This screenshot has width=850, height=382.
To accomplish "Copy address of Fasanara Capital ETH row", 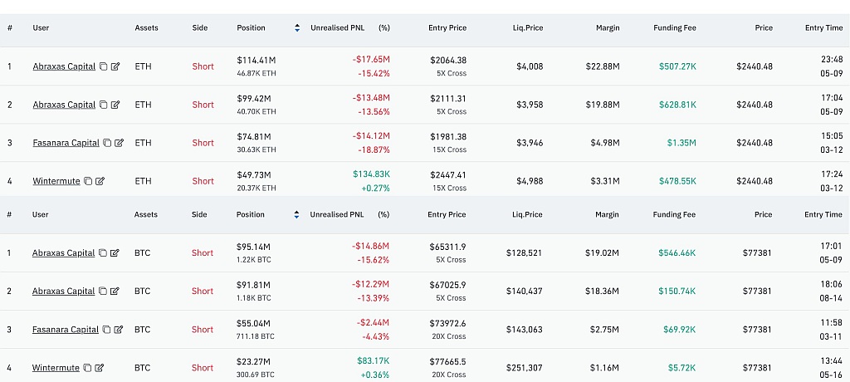I will [107, 143].
